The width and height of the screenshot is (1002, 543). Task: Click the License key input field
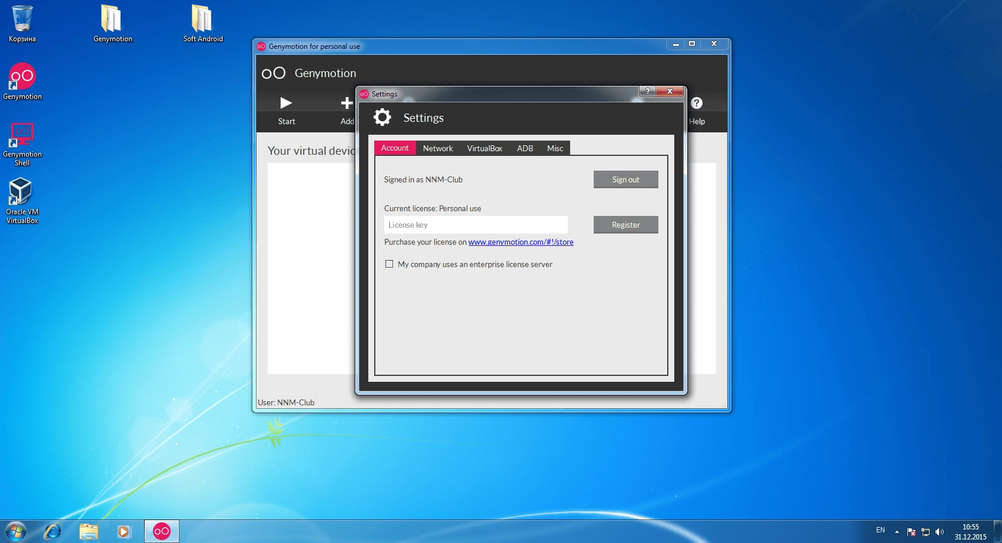476,225
